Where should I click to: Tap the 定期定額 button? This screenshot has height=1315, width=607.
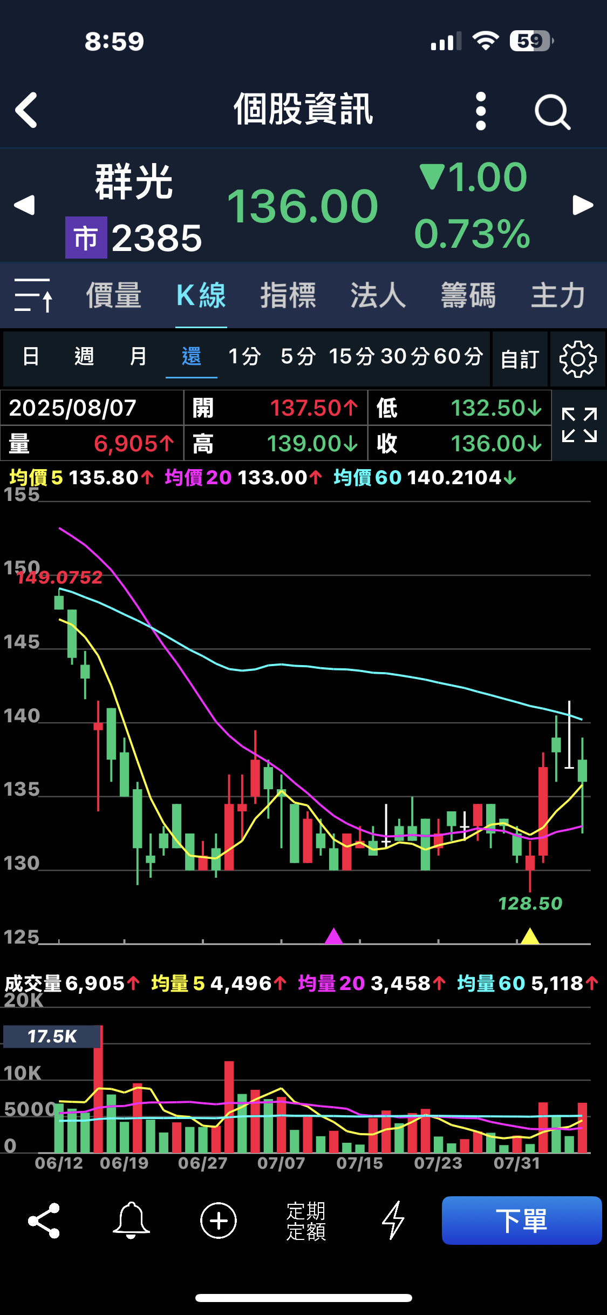306,1221
